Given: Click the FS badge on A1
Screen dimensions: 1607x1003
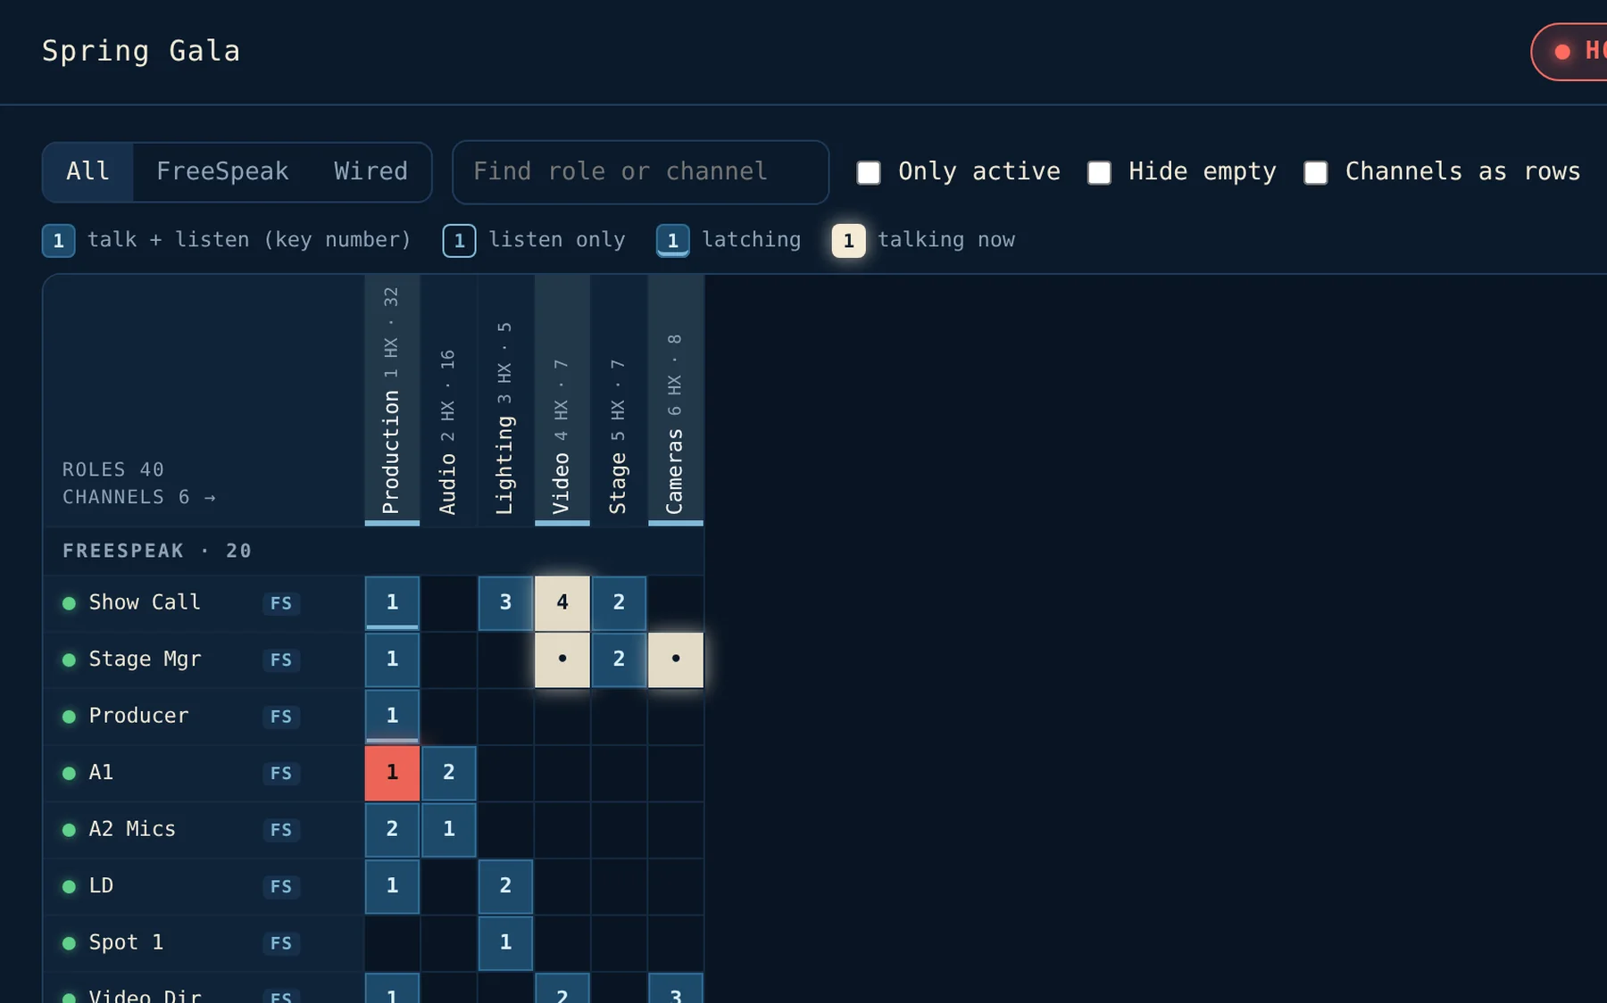Looking at the screenshot, I should [281, 774].
